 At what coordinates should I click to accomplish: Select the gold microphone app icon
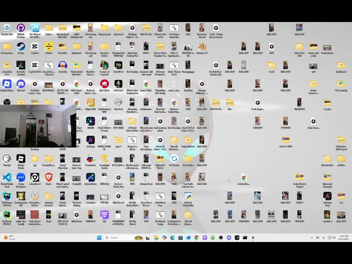click(x=118, y=84)
